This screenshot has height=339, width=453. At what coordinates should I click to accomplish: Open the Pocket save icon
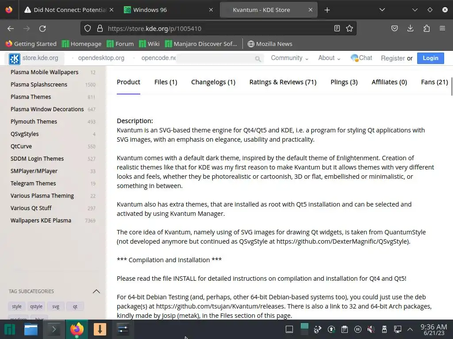394,28
